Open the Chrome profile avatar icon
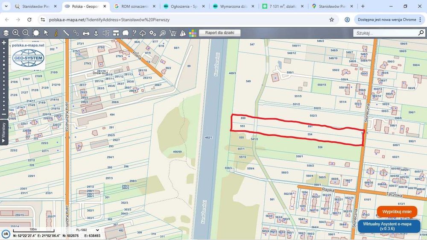The height and width of the screenshot is (240, 427). (347, 20)
